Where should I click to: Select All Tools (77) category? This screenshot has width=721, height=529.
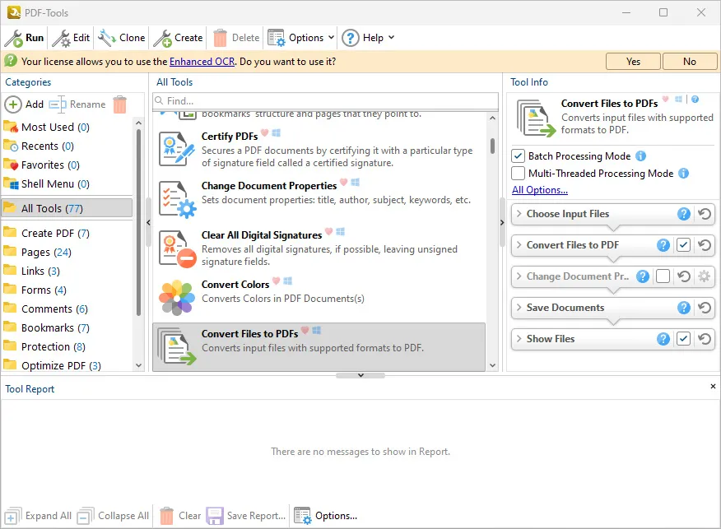click(67, 208)
